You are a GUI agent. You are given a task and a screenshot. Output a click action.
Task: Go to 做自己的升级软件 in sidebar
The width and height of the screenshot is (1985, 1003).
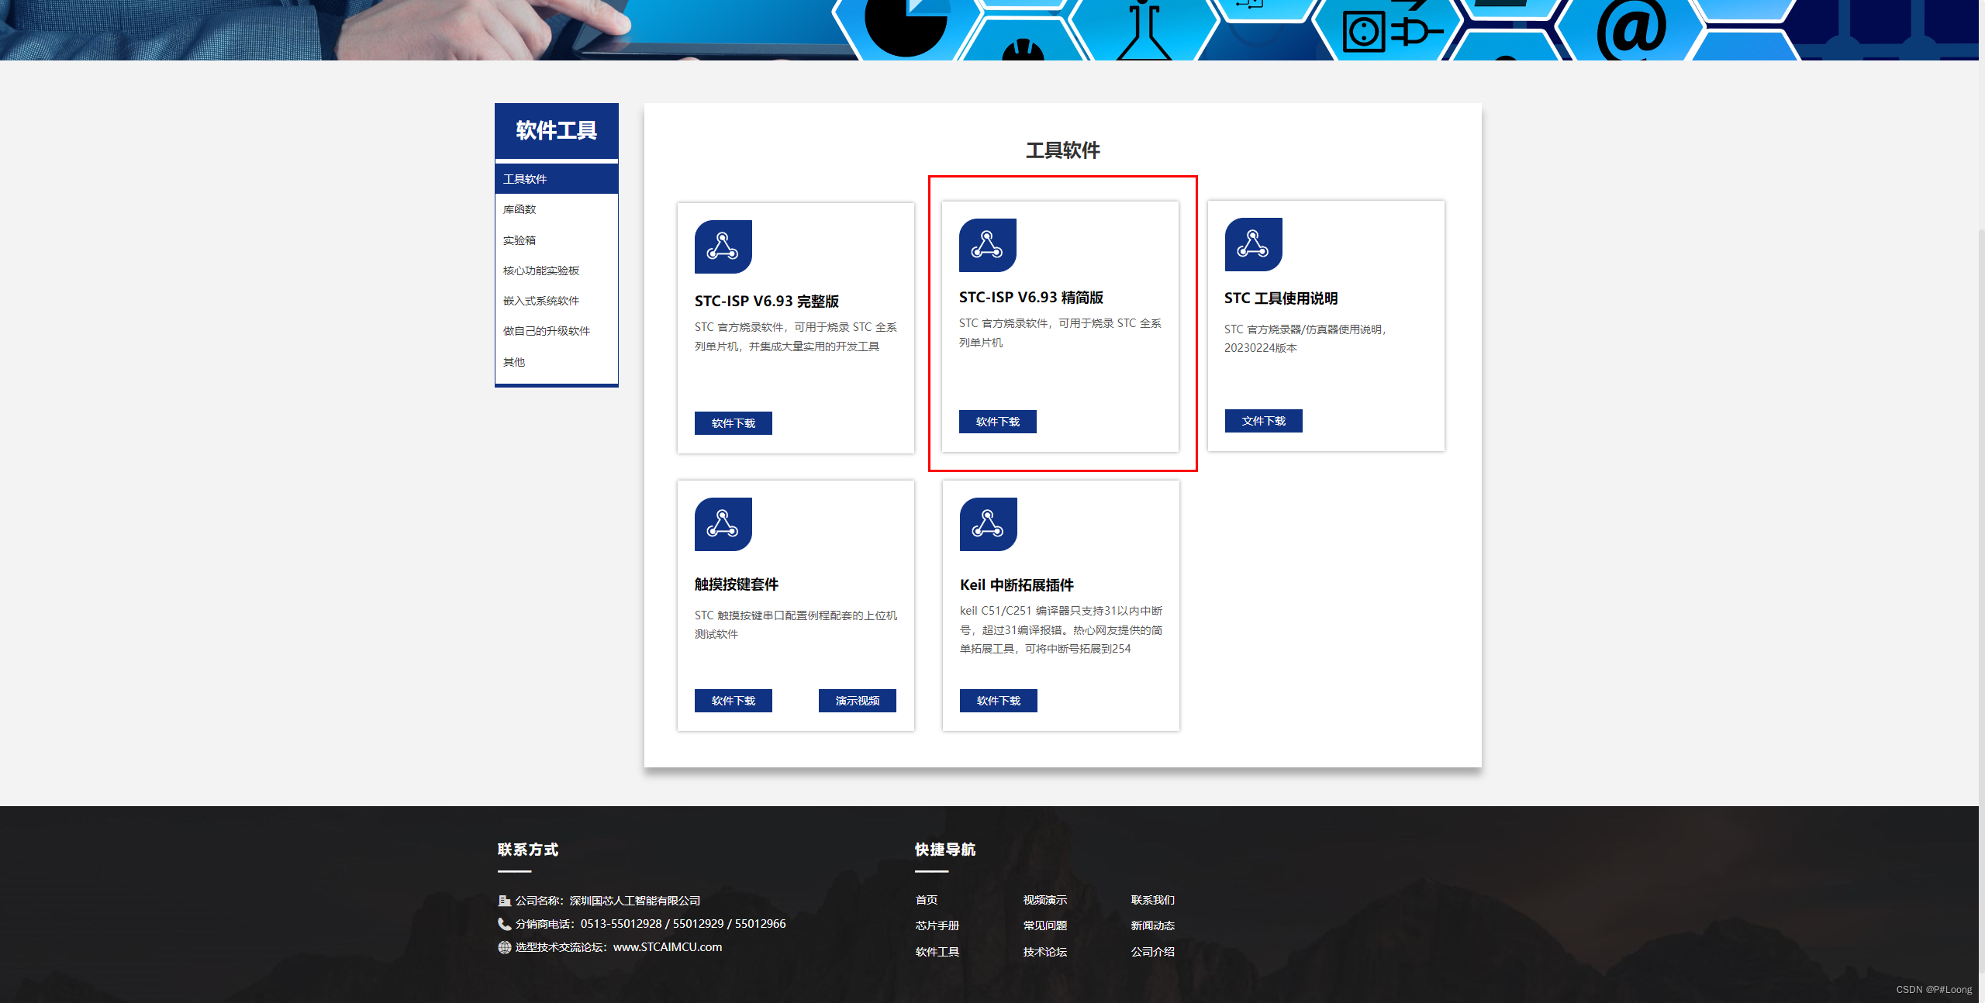547,331
